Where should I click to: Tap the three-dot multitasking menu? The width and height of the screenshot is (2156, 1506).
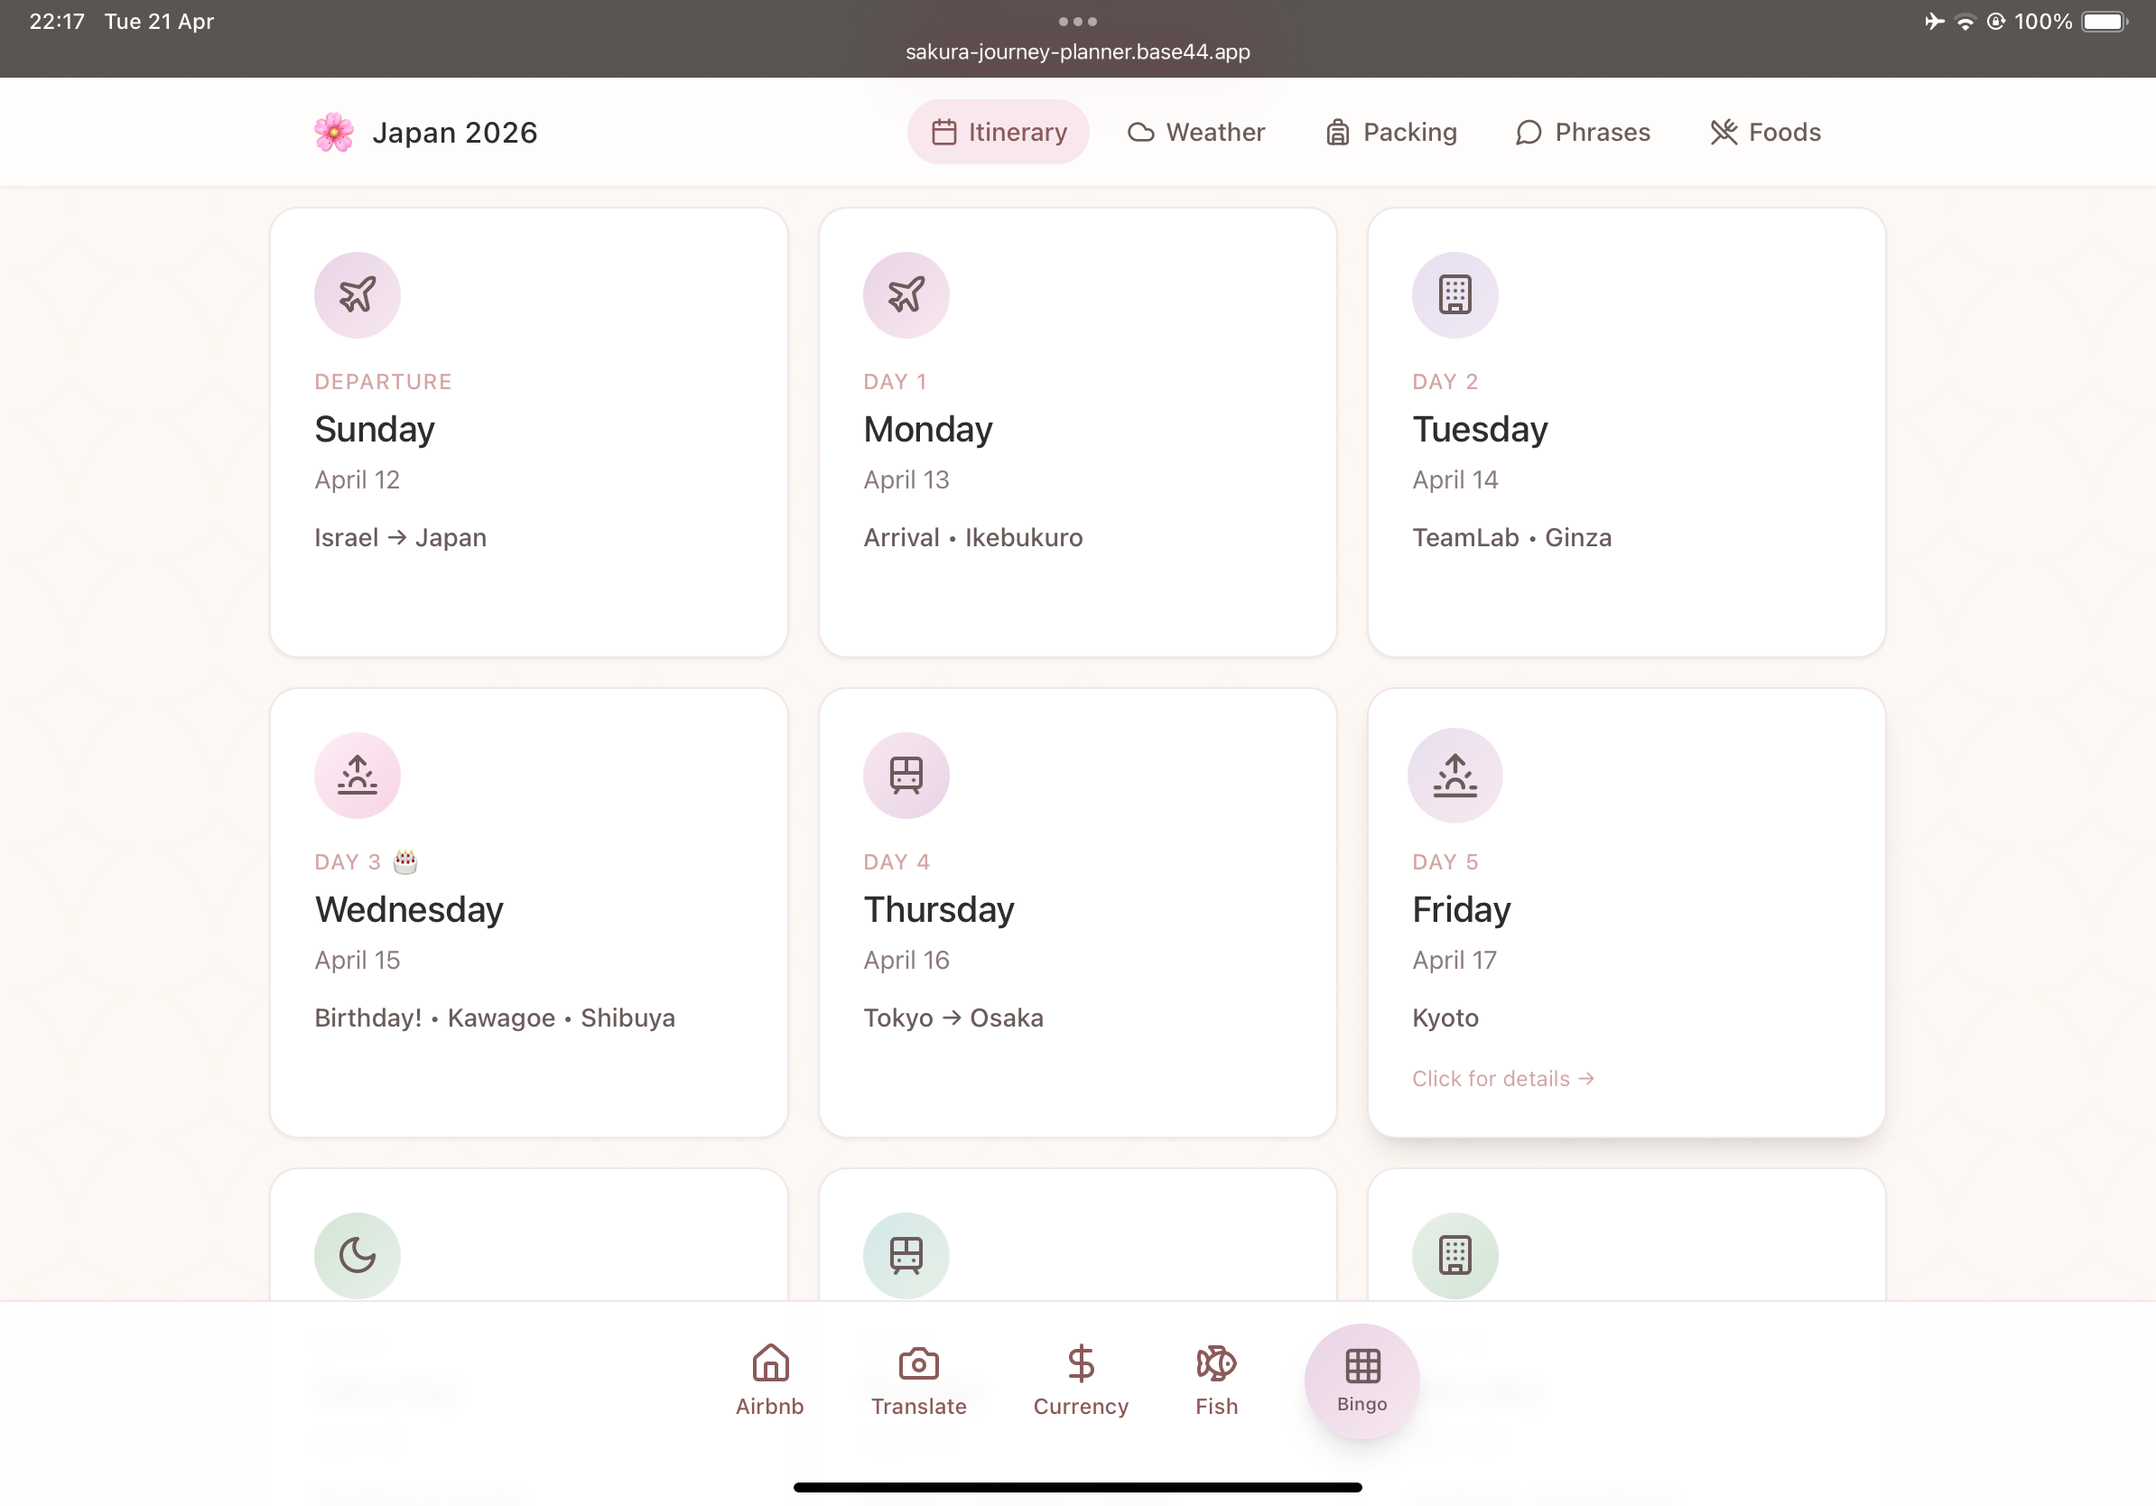[1077, 21]
